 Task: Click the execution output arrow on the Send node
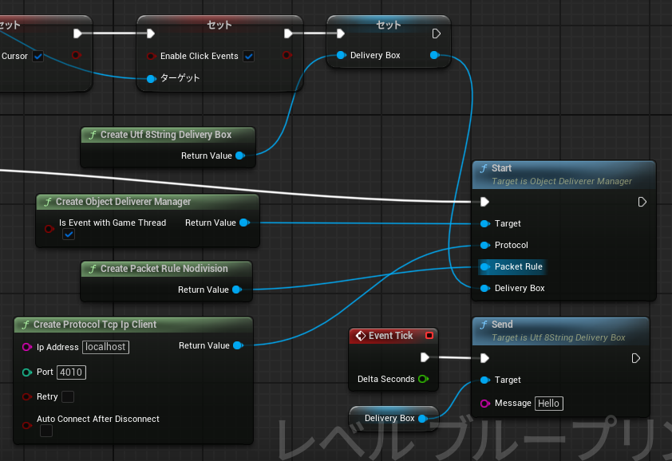pyautogui.click(x=636, y=358)
